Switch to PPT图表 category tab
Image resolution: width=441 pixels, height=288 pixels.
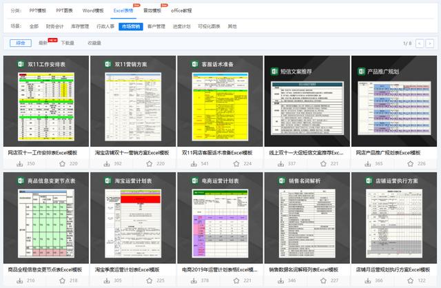64,10
